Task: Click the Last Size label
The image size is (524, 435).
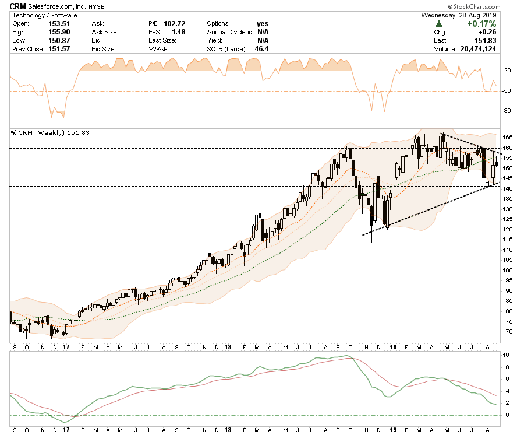Action: [162, 40]
